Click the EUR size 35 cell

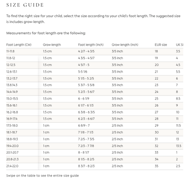[x=156, y=166]
